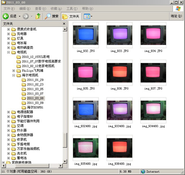
Task: Expand the 充电器 folder node
Action: tap(8, 34)
